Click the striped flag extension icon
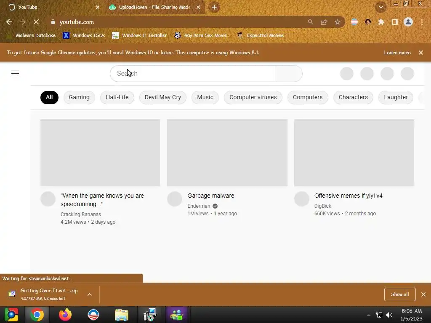Viewport: 431px width, 323px height. [354, 22]
